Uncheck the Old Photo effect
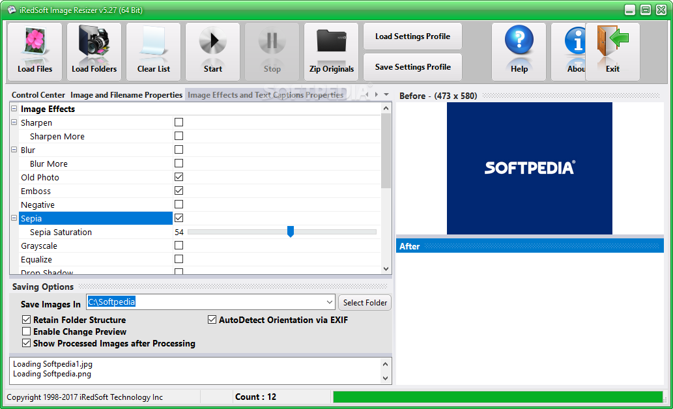 [179, 176]
